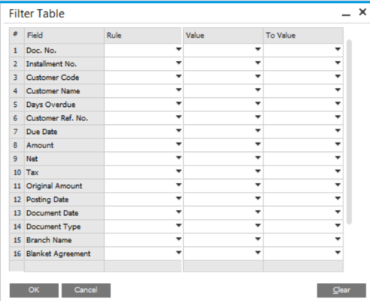Open the Value dropdown for Tax row
Image resolution: width=370 pixels, height=301 pixels.
258,171
